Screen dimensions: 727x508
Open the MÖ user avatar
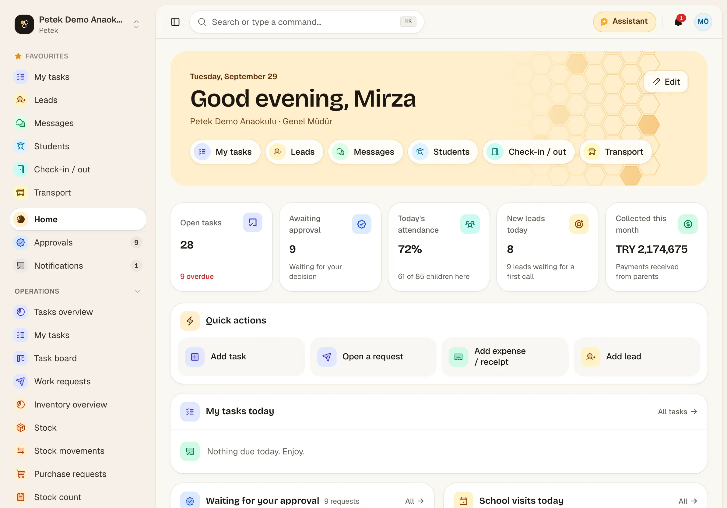703,22
